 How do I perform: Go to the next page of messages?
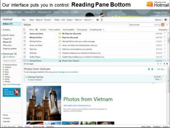[164, 64]
